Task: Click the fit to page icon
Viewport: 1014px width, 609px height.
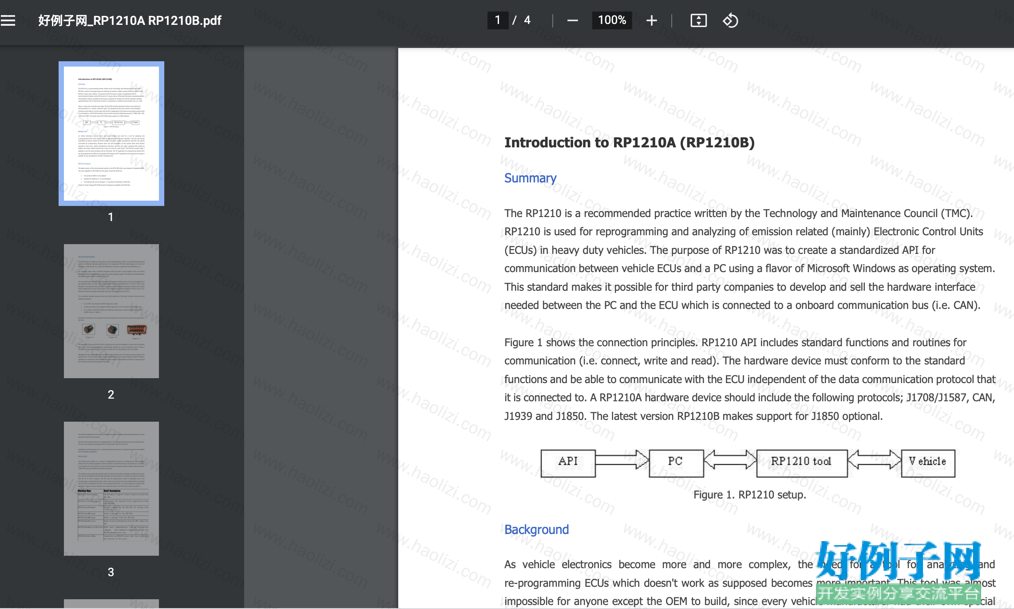Action: coord(698,20)
